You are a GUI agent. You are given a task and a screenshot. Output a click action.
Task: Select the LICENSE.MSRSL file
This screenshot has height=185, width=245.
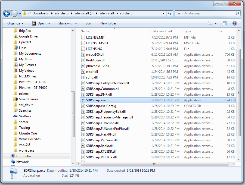(x=97, y=43)
